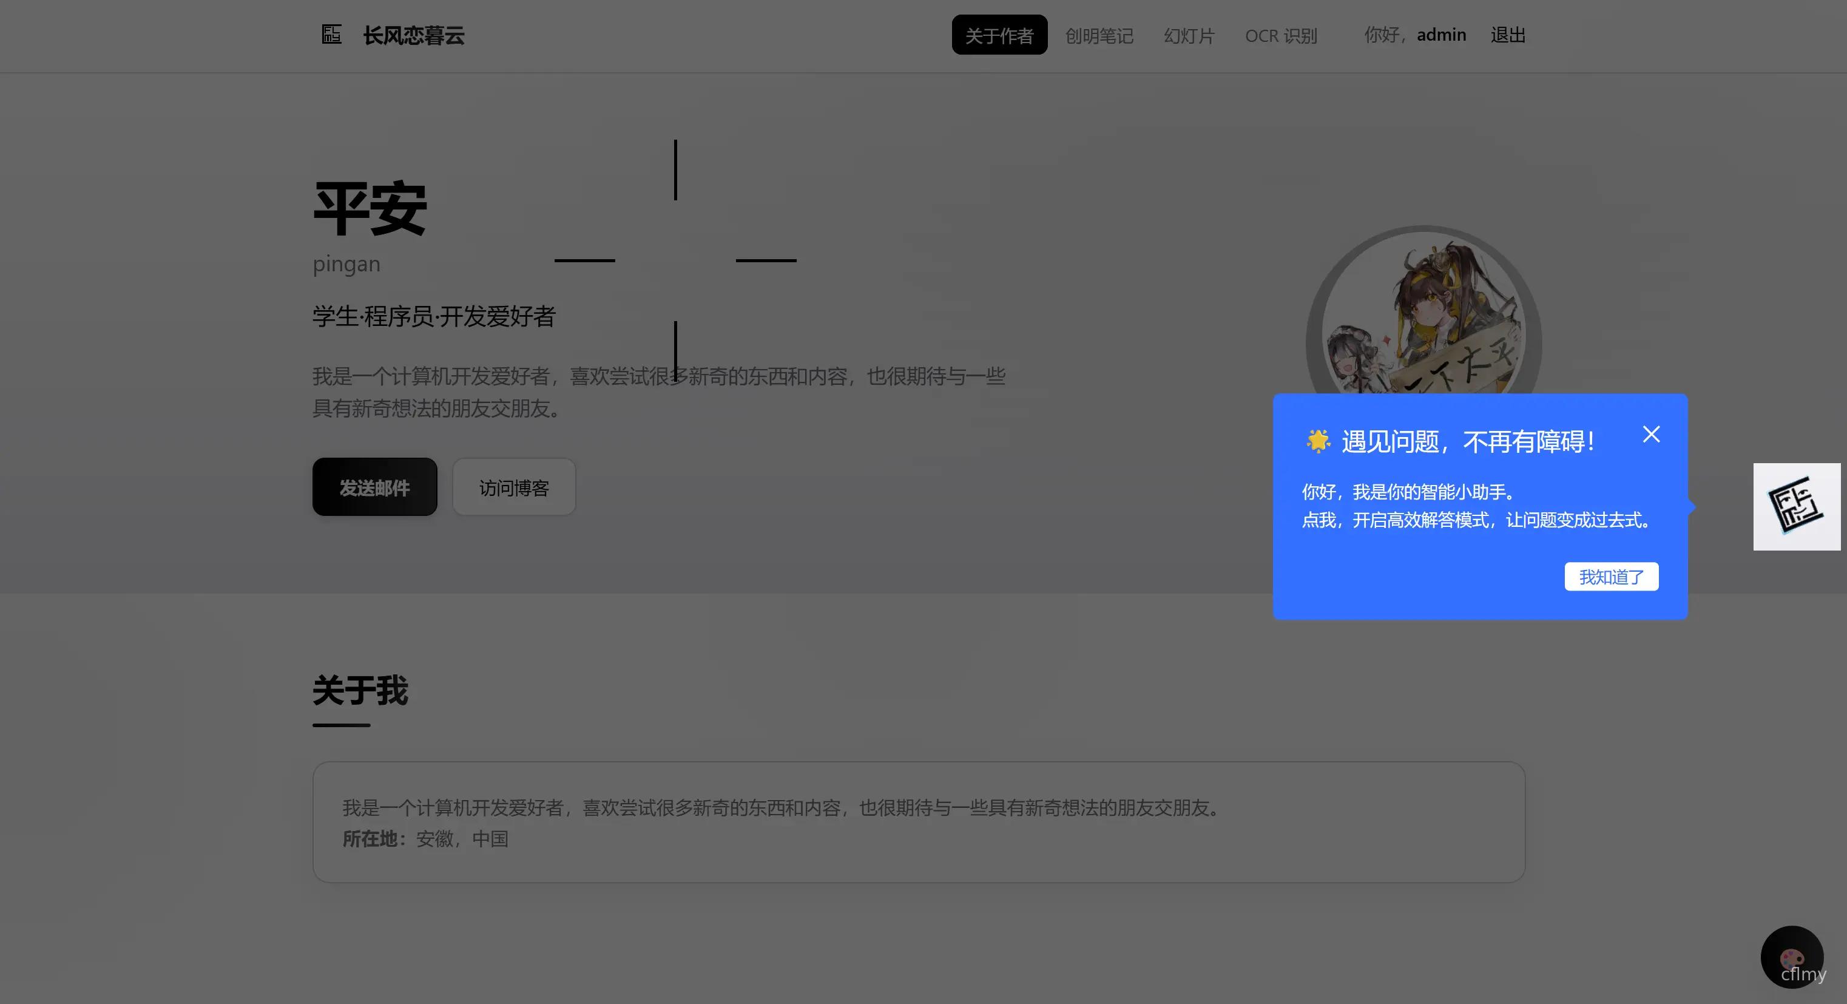Log out using the 退出 link
The height and width of the screenshot is (1004, 1847).
tap(1508, 35)
